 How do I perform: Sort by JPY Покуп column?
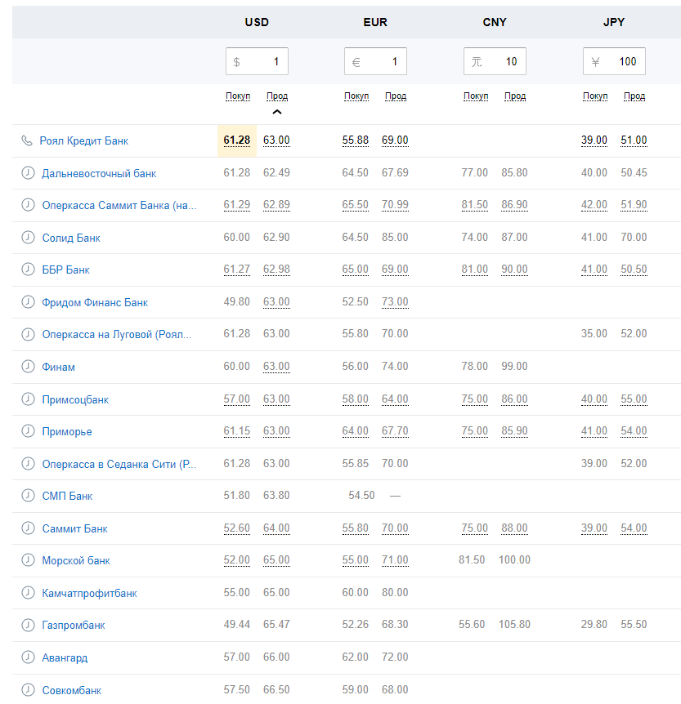click(595, 96)
